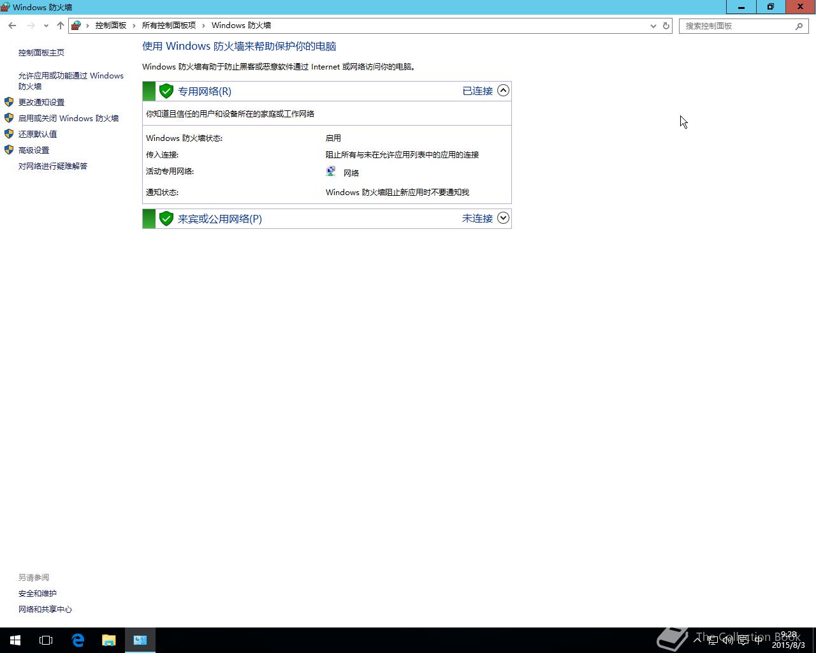816x653 pixels.
Task: Show hidden tray icons arrow
Action: pos(697,640)
